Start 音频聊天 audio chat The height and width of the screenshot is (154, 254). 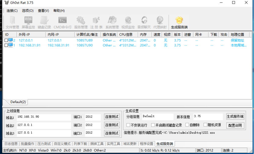pyautogui.click(x=144, y=23)
